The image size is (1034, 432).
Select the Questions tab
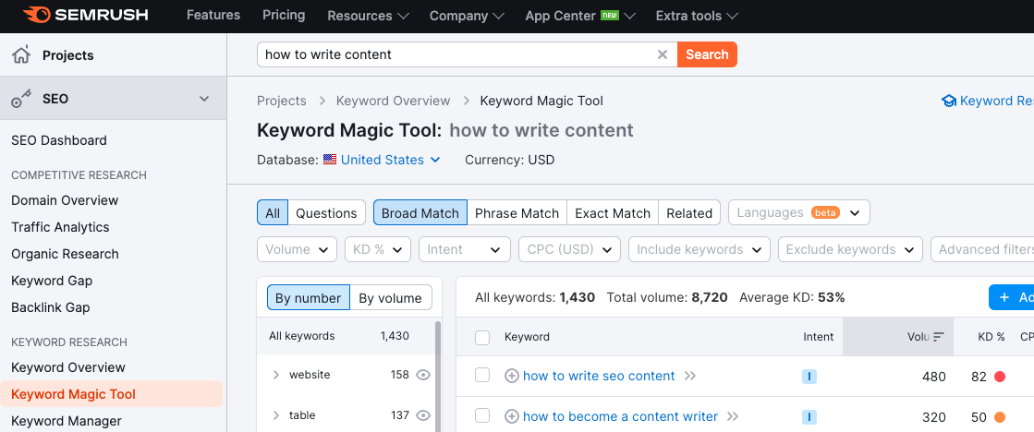(326, 213)
